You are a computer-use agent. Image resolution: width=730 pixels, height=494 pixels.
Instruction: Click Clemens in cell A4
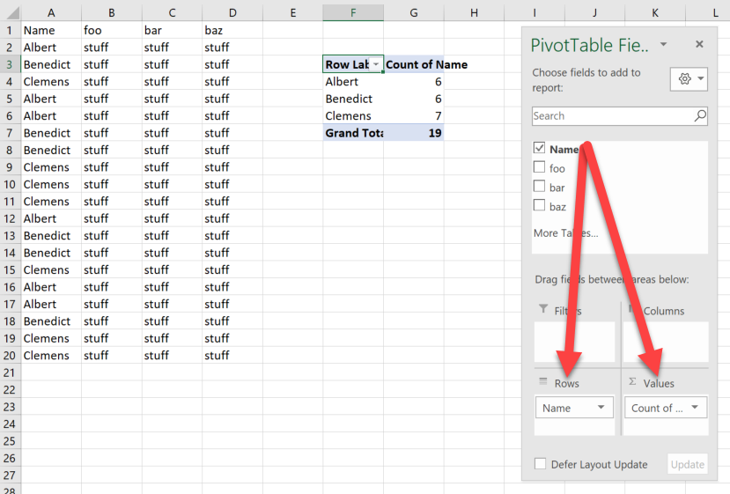(x=51, y=82)
